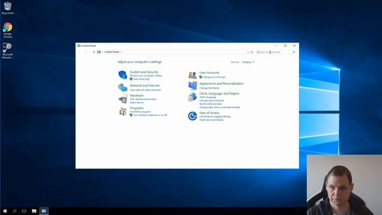Click Set the time and date link
Image resolution: width=382 pixels, height=215 pixels.
point(211,104)
